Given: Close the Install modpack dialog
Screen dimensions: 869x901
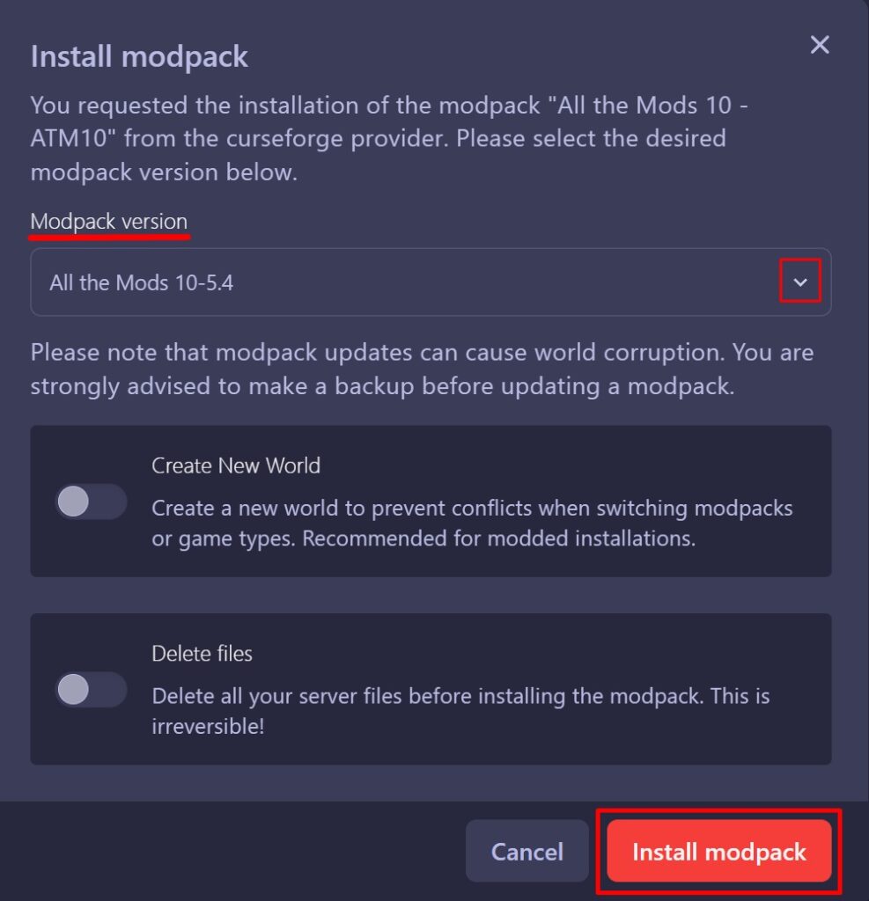Looking at the screenshot, I should (820, 45).
